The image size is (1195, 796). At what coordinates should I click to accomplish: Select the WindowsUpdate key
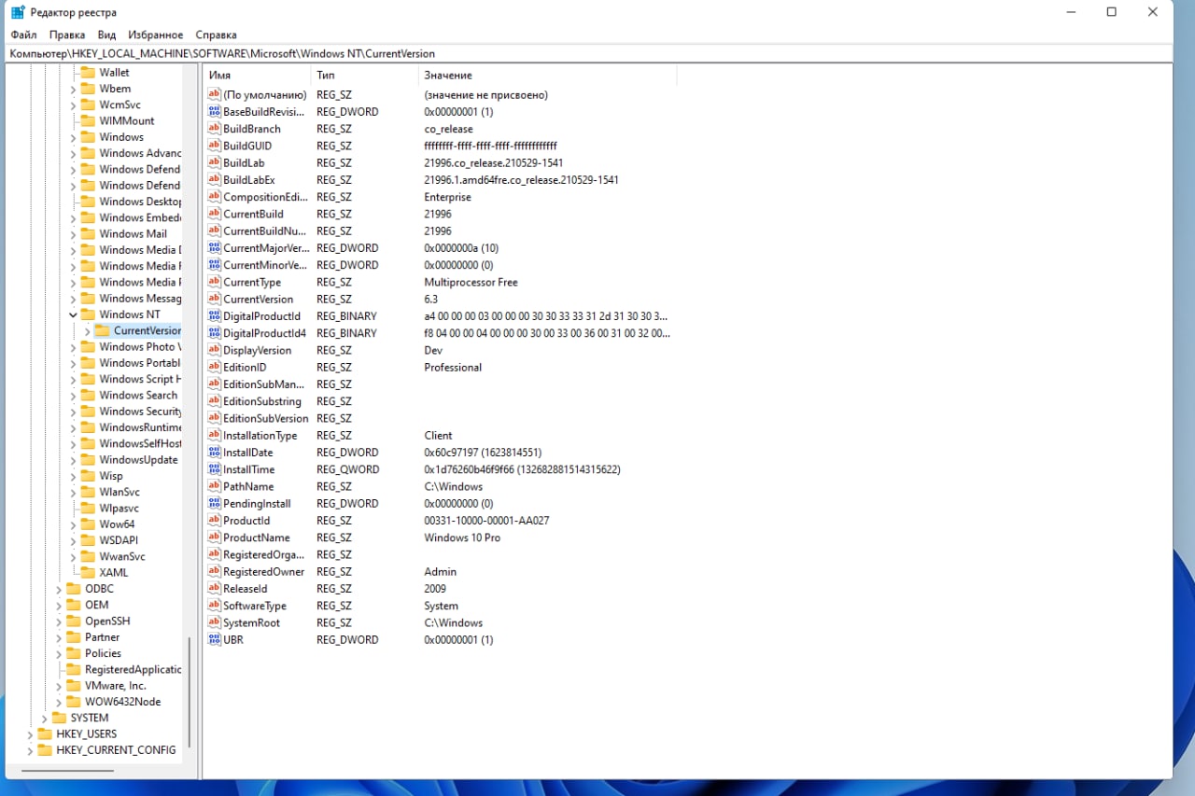click(x=138, y=459)
